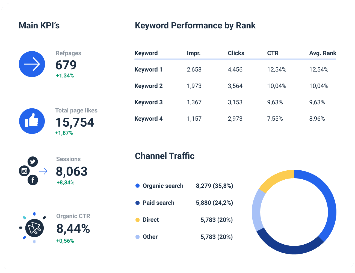Sort the table by Impr. column
Screen dimensions: 355x273
194,53
